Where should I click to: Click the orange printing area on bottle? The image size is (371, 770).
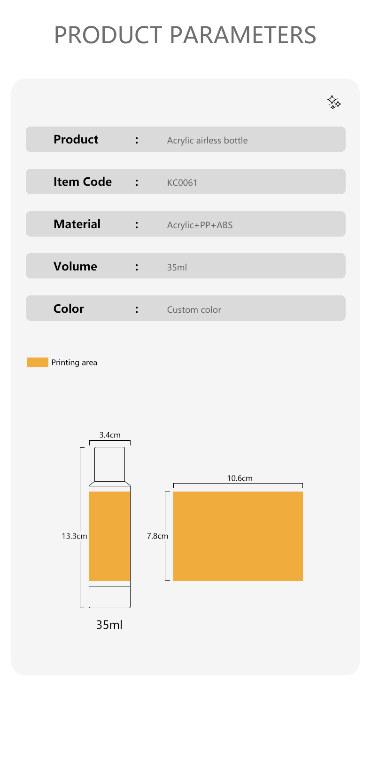[109, 536]
